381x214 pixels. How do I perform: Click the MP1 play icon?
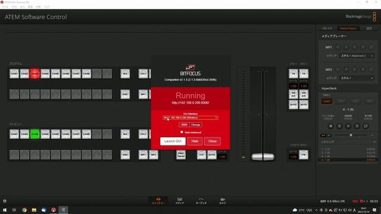[x=346, y=47]
